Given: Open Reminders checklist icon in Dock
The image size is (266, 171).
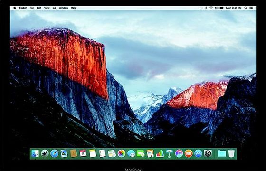Looking at the screenshot, I should pyautogui.click(x=102, y=153).
